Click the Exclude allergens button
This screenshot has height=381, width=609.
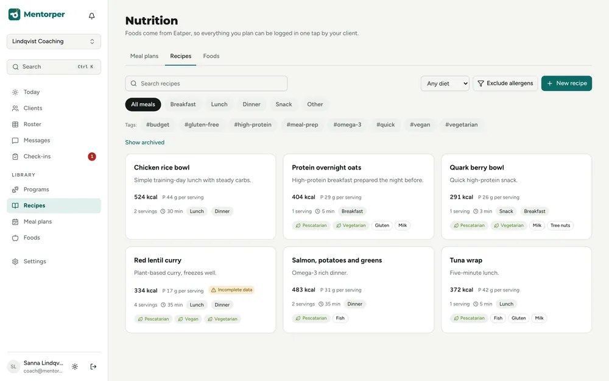(x=505, y=83)
